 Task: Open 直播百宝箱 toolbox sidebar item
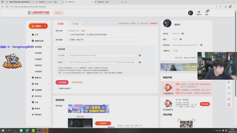coord(38,41)
